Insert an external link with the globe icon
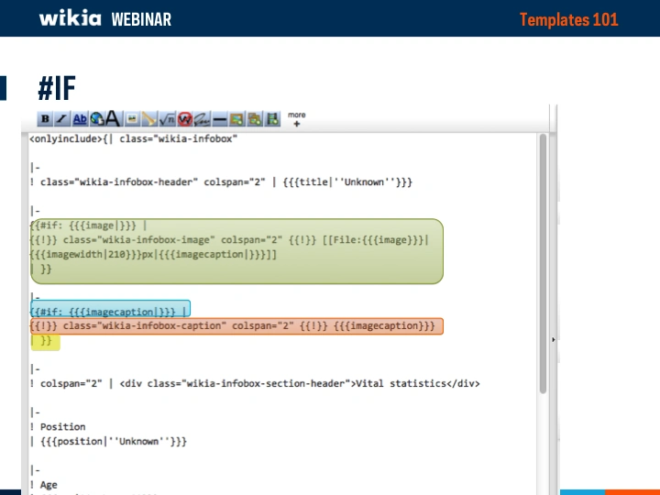This screenshot has height=495, width=660. pyautogui.click(x=96, y=119)
